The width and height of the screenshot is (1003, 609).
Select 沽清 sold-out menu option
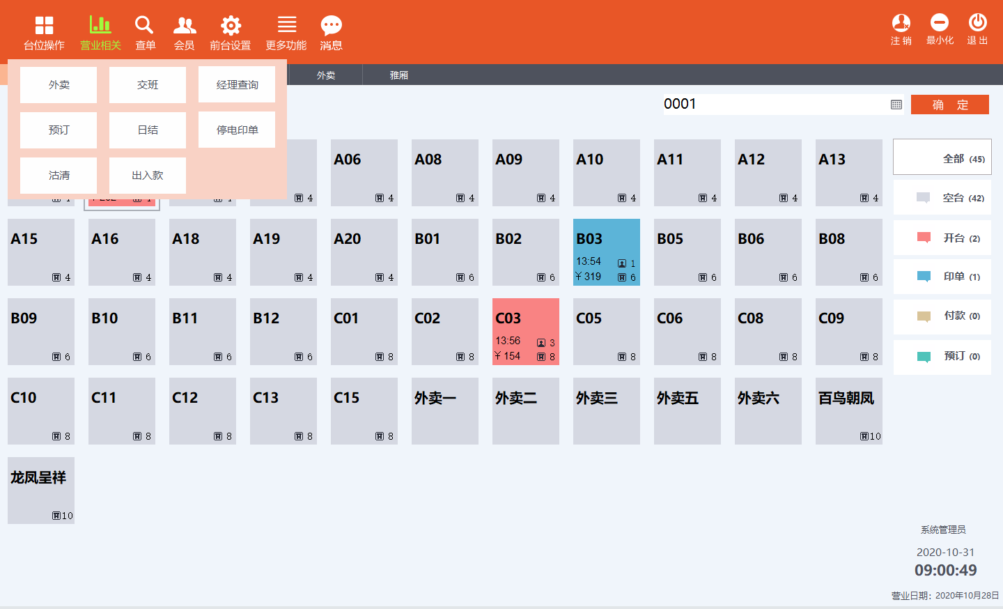tap(59, 176)
